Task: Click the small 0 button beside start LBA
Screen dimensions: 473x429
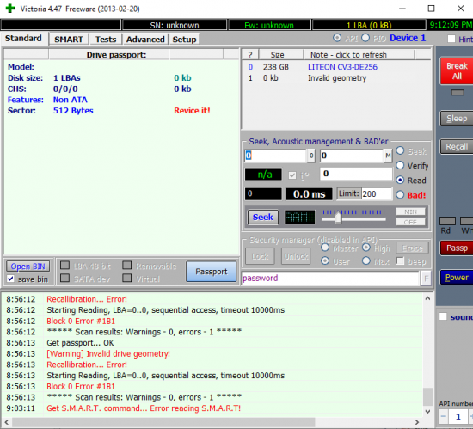Action: [311, 156]
